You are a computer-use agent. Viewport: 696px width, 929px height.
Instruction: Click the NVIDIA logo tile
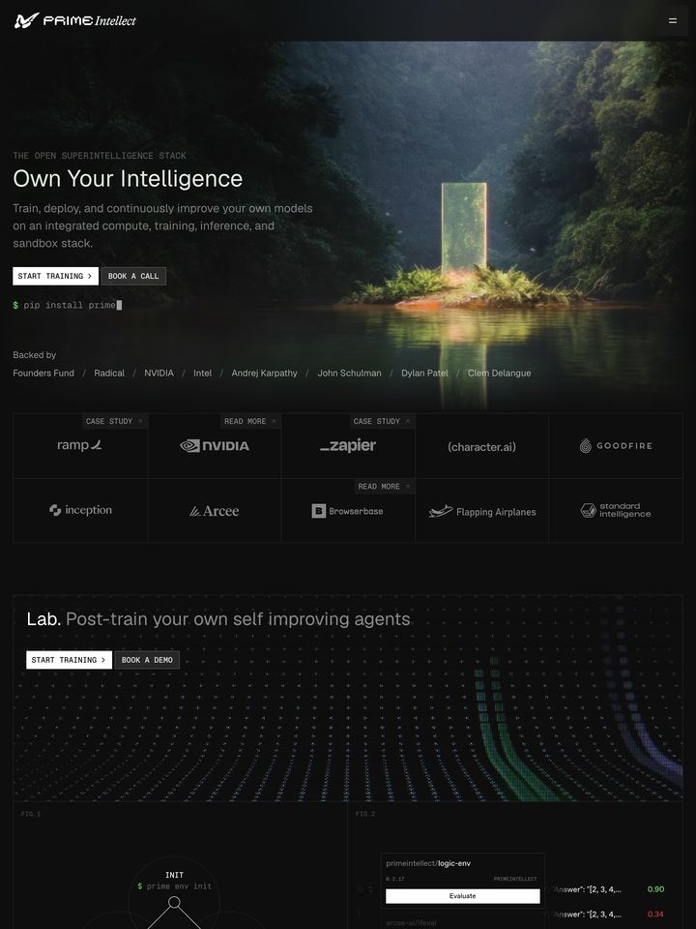pos(215,445)
